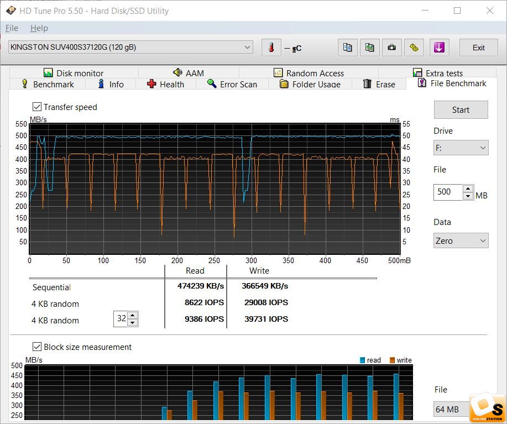Viewport: 507px width, 424px height.
Task: Switch to the Random Access tab
Action: click(309, 73)
